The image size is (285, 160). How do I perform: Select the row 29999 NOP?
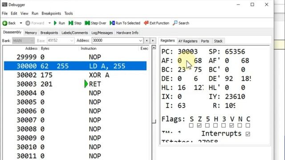click(75, 57)
